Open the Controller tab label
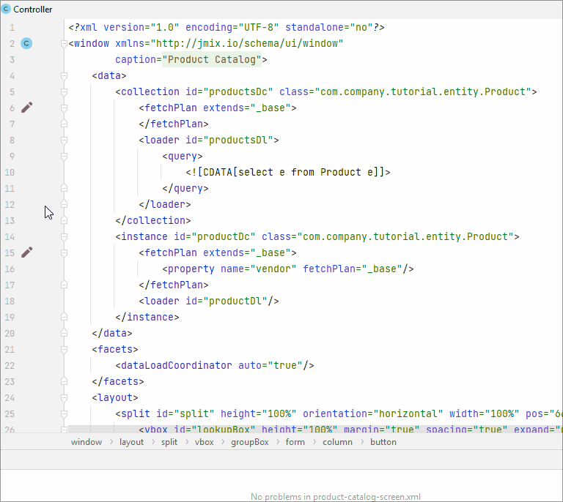563x502 pixels. 33,10
